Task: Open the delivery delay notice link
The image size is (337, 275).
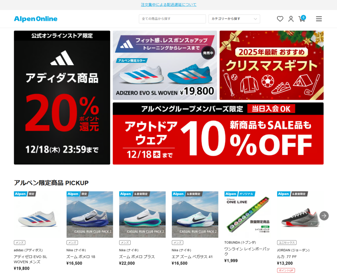Action: click(x=168, y=5)
